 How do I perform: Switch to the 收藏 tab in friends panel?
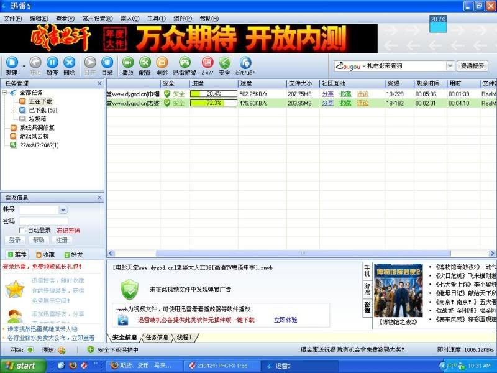pyautogui.click(x=45, y=254)
